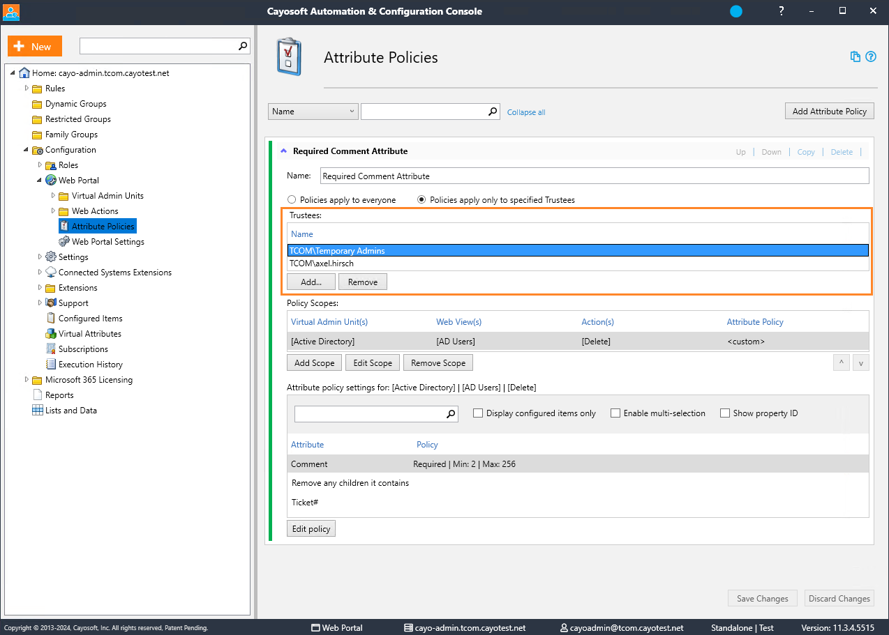Select Policies apply to everyone radio

click(x=292, y=200)
